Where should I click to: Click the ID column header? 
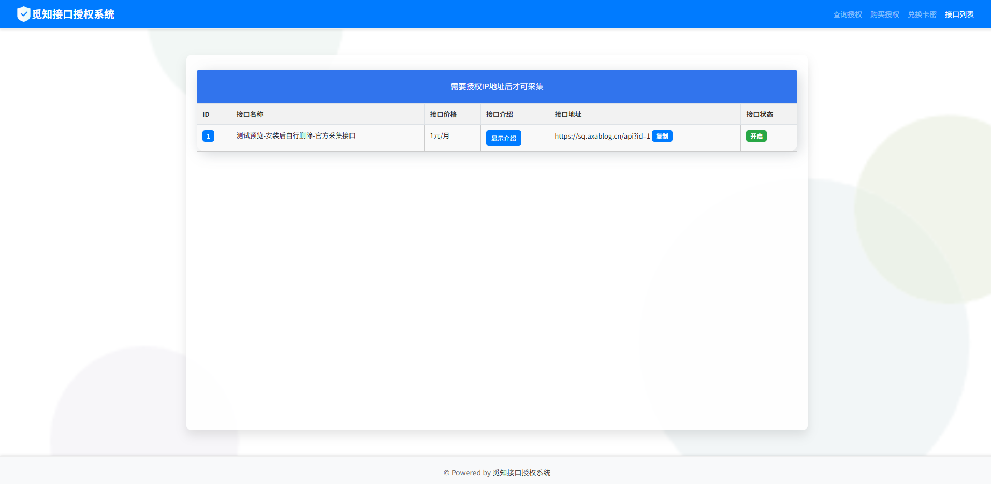point(206,114)
